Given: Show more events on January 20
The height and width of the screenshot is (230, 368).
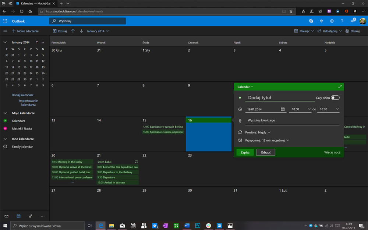Looking at the screenshot, I should coord(72,182).
